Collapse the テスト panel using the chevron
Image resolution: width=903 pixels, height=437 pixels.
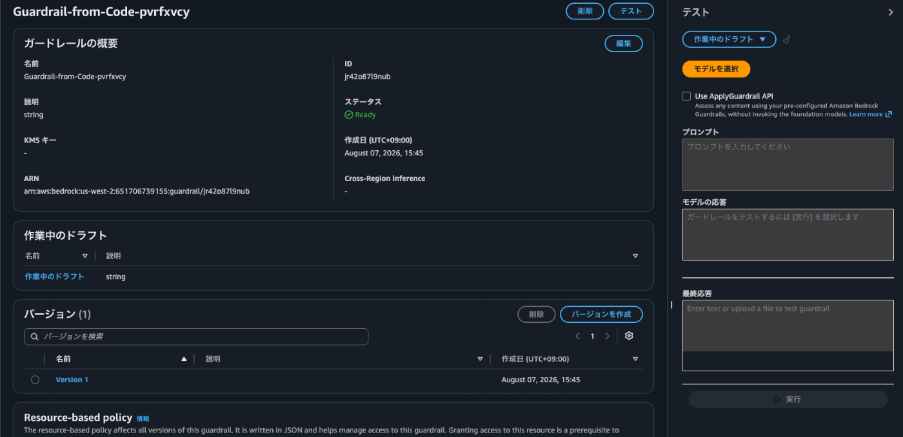tap(891, 12)
